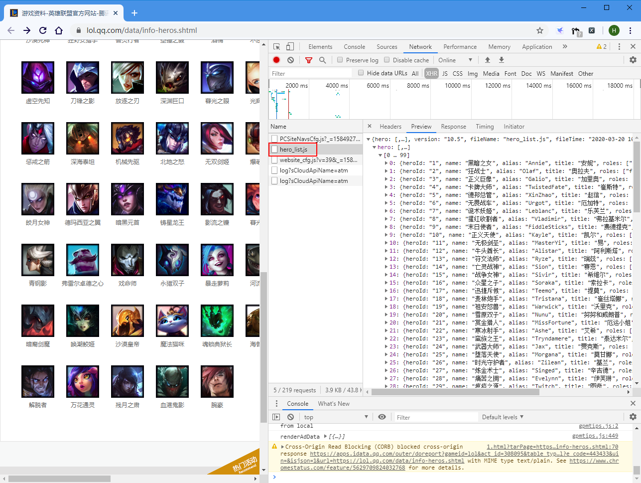Open network settings gear icon
Viewport: 641px width, 483px height.
633,60
